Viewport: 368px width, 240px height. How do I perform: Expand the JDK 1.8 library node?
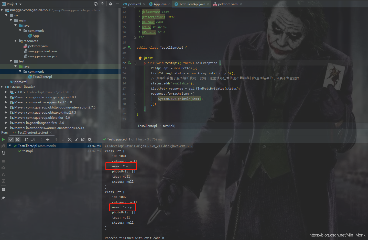(x=6, y=92)
